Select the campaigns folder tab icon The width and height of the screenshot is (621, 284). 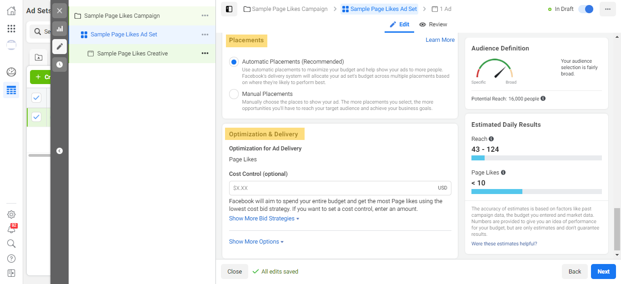[39, 58]
